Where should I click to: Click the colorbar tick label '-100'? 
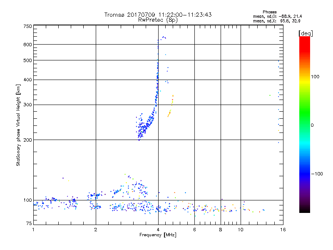(x=317, y=174)
